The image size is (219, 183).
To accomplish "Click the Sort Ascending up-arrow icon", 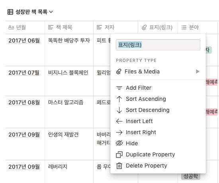I will click(x=119, y=99).
